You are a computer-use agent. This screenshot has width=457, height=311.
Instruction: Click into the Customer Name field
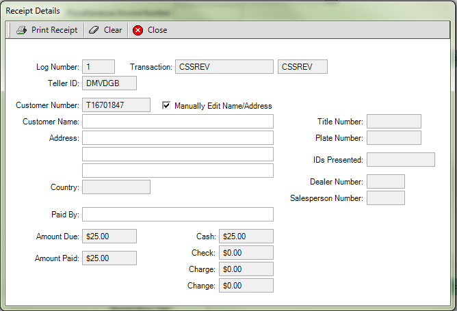[178, 122]
